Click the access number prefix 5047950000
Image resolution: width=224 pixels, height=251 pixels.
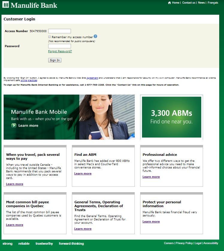pos(38,31)
